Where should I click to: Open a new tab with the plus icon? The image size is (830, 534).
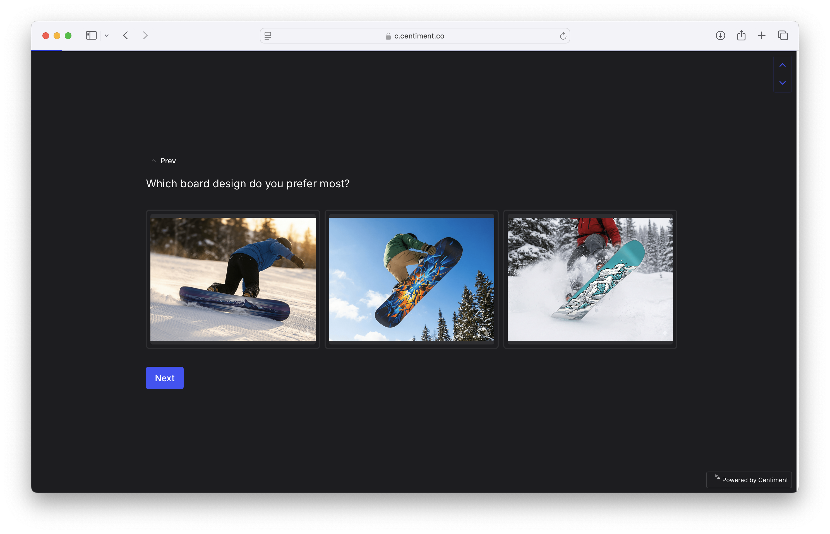[762, 35]
